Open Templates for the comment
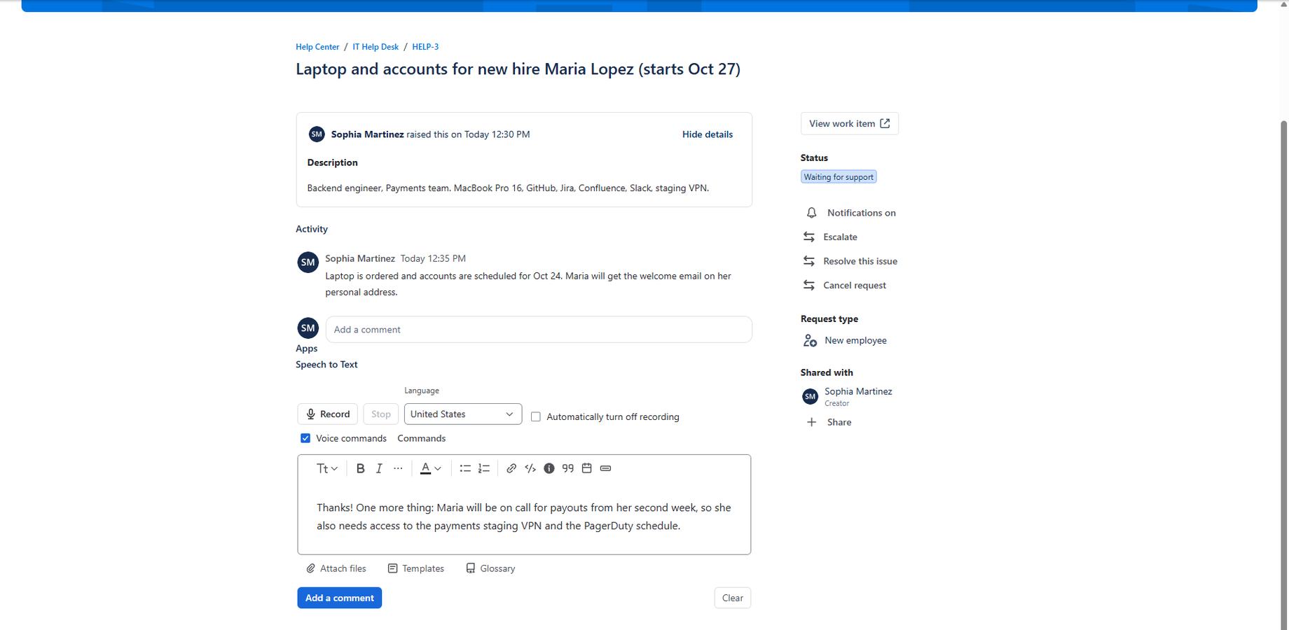 416,568
